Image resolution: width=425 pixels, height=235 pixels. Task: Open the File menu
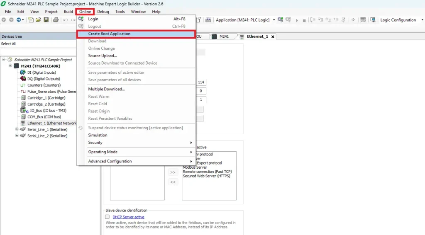tap(8, 12)
